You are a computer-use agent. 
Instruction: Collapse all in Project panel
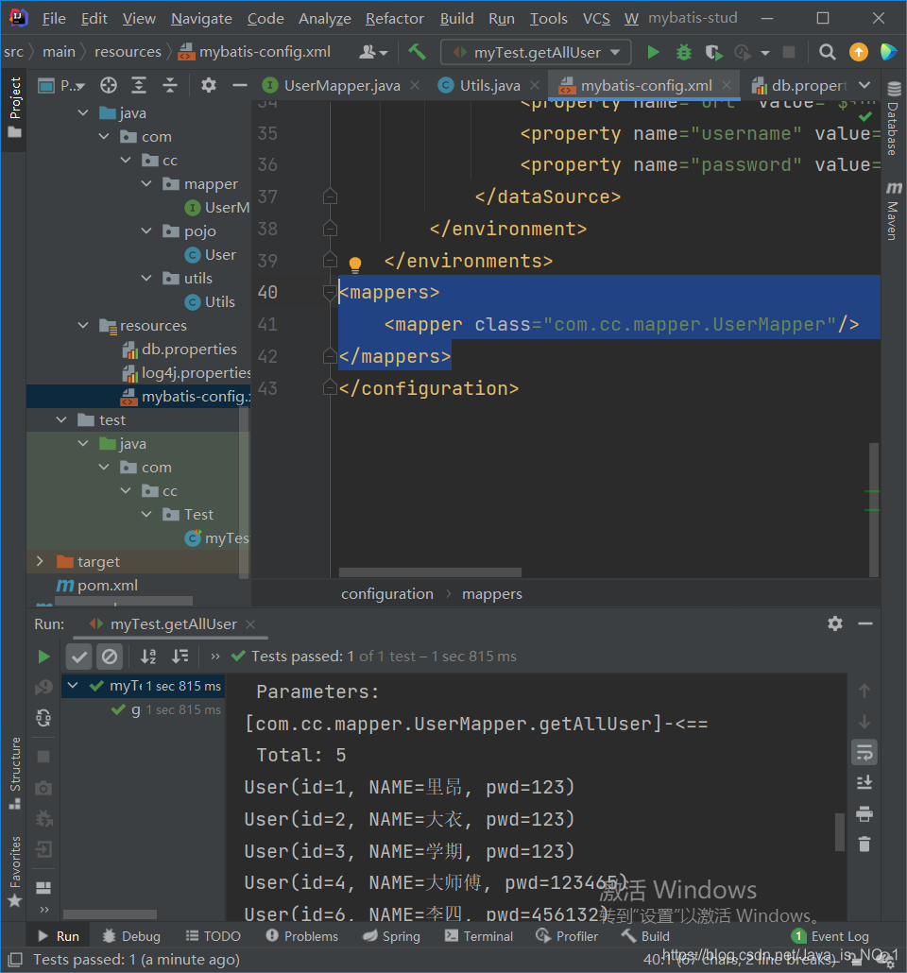pos(169,85)
